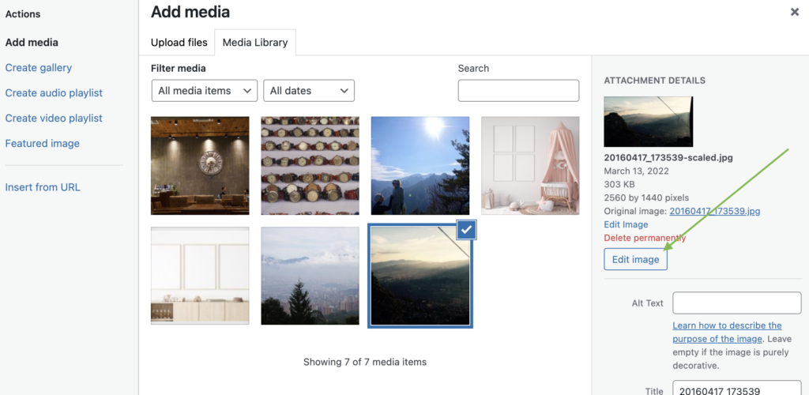Viewport: 809px width, 395px height.
Task: Focus the Search media field
Action: point(518,91)
